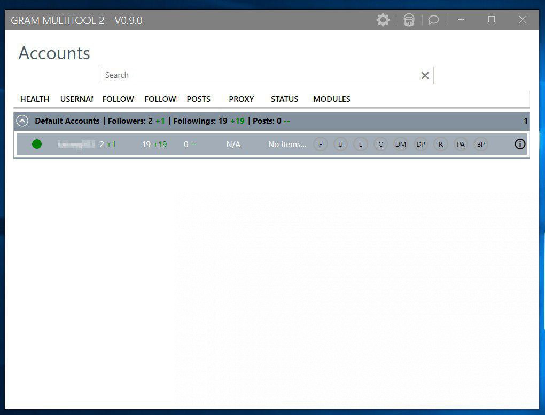
Task: Toggle the F module for the account
Action: click(x=321, y=144)
